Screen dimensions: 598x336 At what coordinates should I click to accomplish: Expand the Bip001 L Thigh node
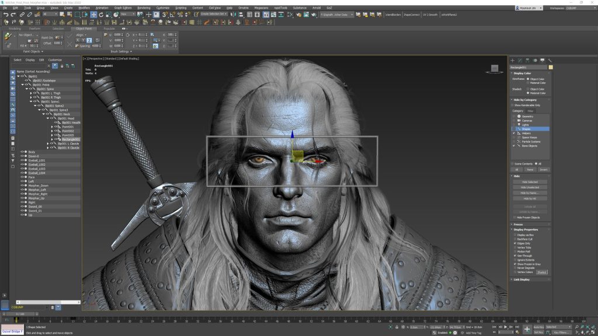click(31, 93)
